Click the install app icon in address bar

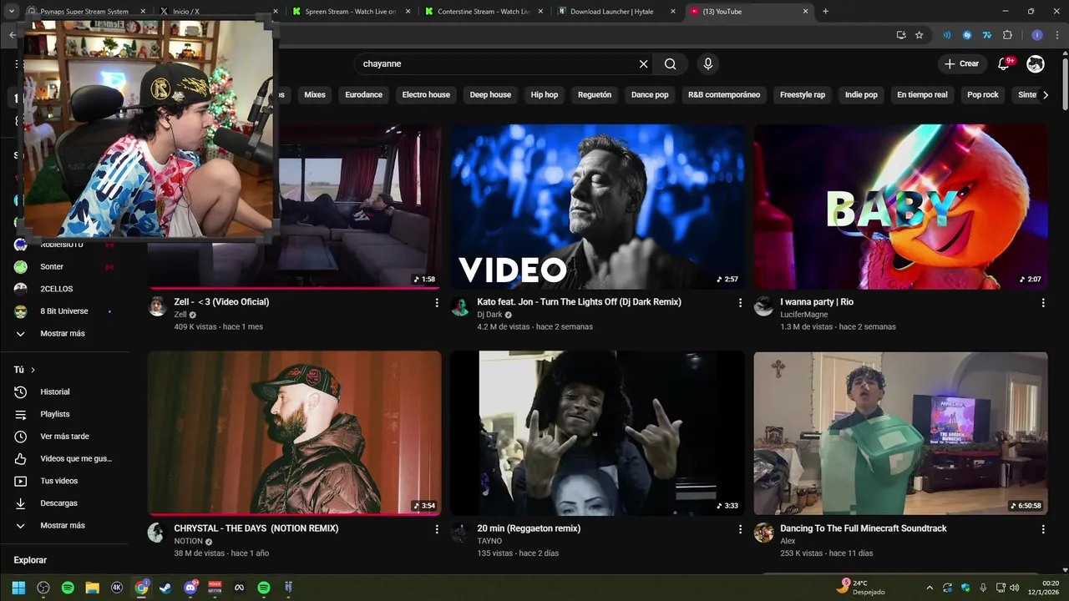coord(900,35)
